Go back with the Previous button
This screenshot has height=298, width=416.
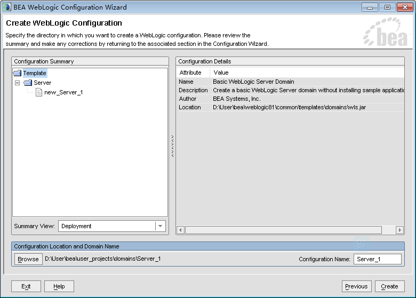pos(356,286)
